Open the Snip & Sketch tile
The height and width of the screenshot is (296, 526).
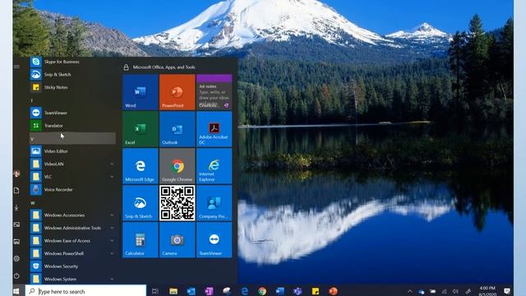[141, 203]
